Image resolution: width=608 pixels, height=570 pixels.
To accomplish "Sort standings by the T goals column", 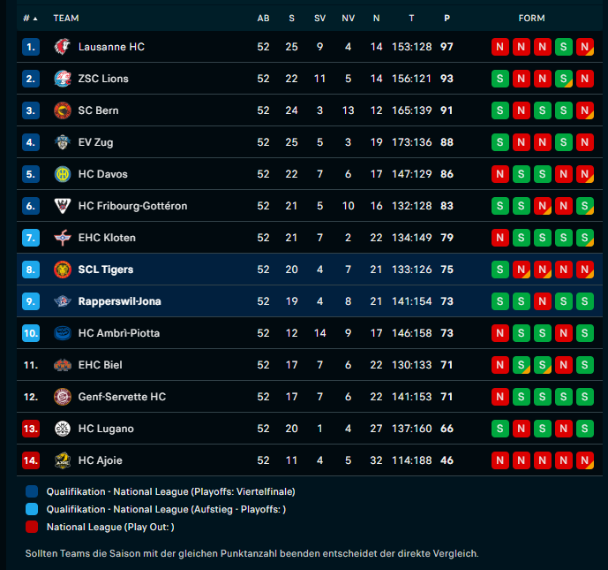I will coord(411,19).
